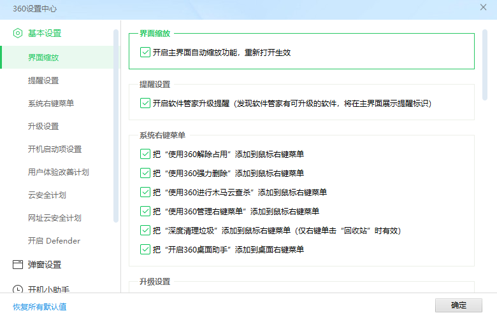Click the 界面缩放 section heading
Viewport: 497px width, 318px height.
click(155, 33)
